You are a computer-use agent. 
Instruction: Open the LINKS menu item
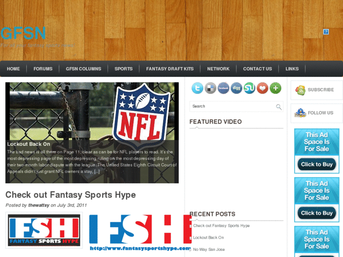[x=292, y=69]
